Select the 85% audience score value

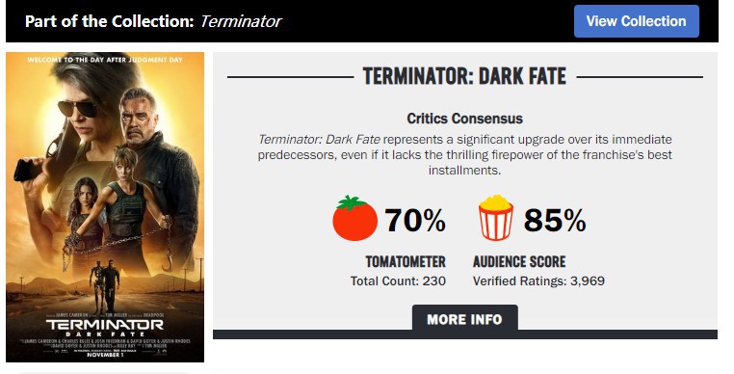tap(555, 220)
